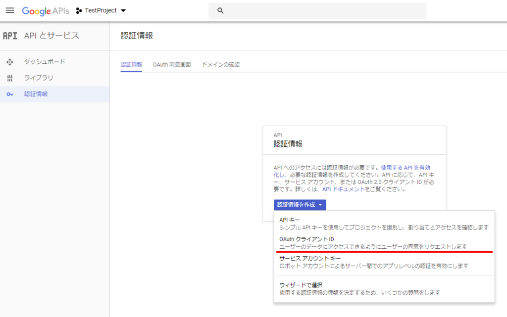This screenshot has height=317, width=507.
Task: Click the 認証情報 key icon in sidebar
Action: [10, 94]
